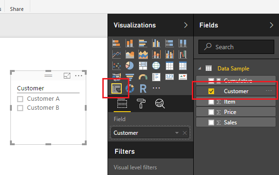Tick the Customer A slicer checkbox
This screenshot has width=279, height=175.
pos(20,99)
